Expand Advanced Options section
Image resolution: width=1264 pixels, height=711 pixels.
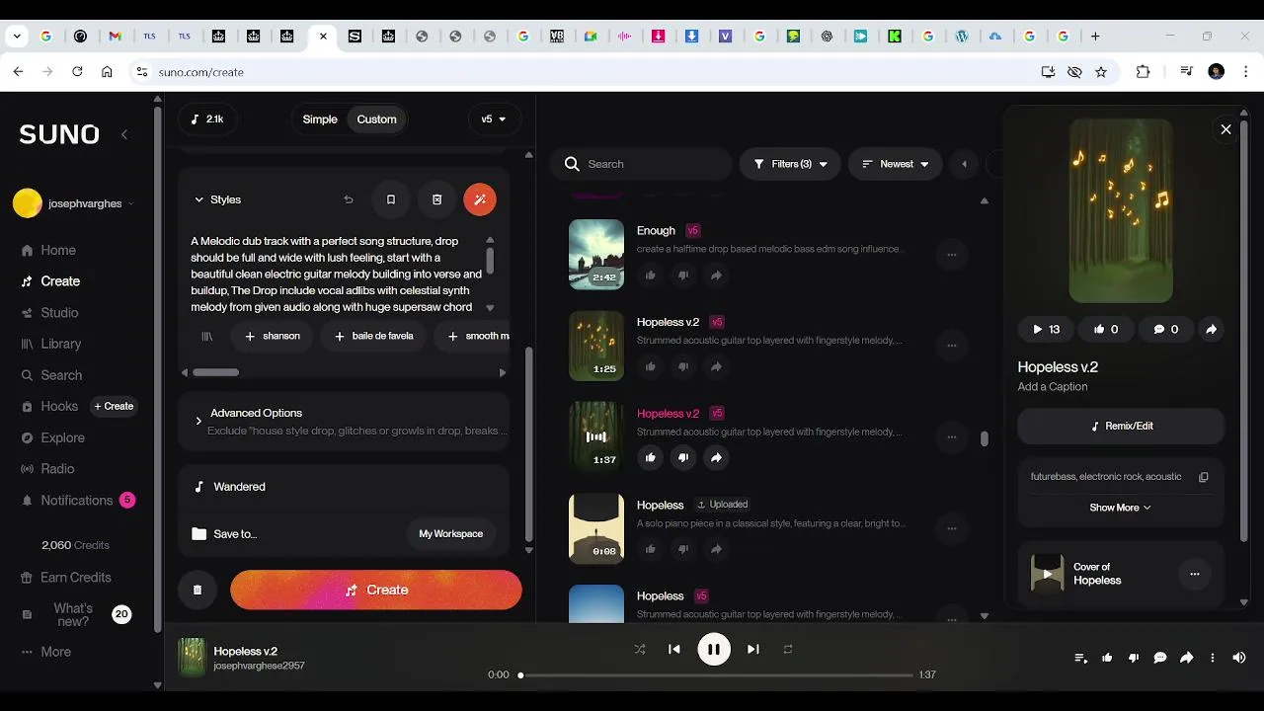344,422
